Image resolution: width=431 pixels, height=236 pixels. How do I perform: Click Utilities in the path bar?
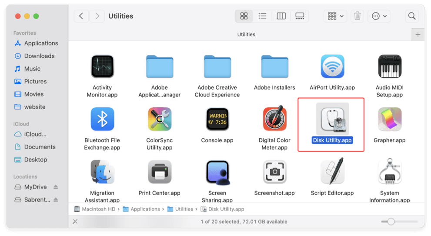pyautogui.click(x=180, y=209)
